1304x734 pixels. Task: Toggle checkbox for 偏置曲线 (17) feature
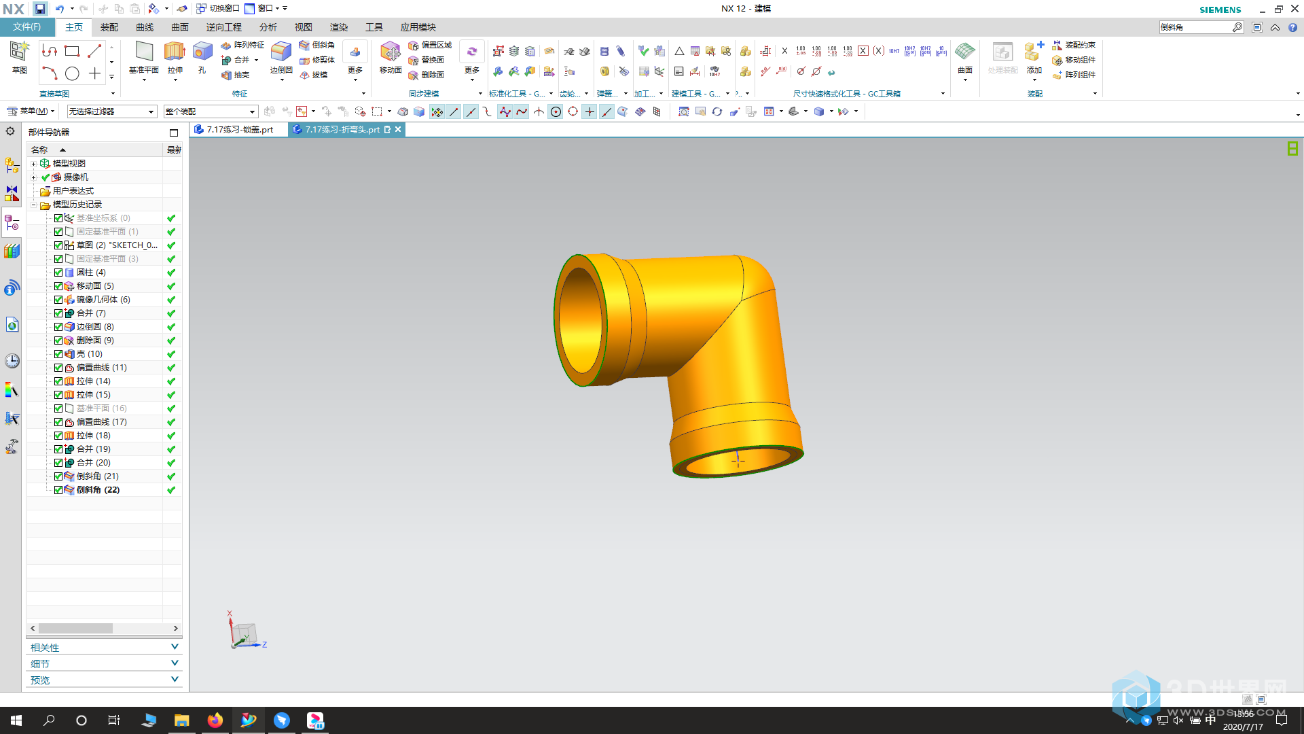[58, 422]
